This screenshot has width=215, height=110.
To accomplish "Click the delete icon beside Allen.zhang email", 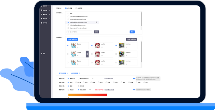I will [x=96, y=22].
